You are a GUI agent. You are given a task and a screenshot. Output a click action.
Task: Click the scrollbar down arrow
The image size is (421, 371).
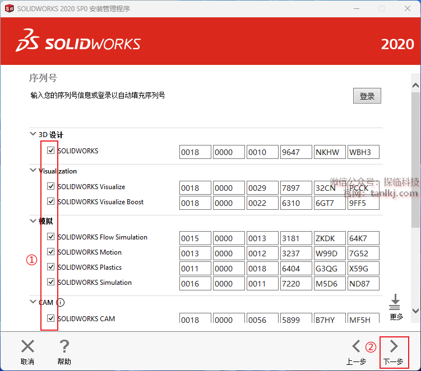(x=415, y=311)
